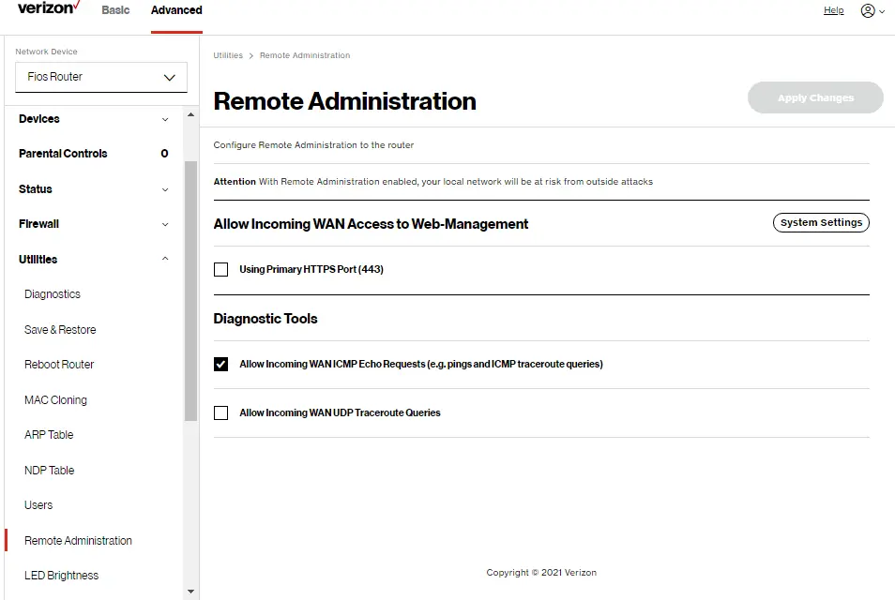Open LED Brightness settings
Image resolution: width=895 pixels, height=600 pixels.
60,575
